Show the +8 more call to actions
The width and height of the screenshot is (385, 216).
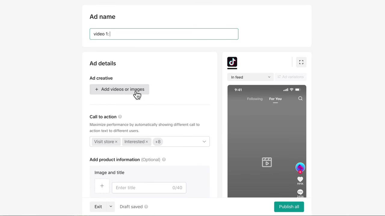[158, 142]
